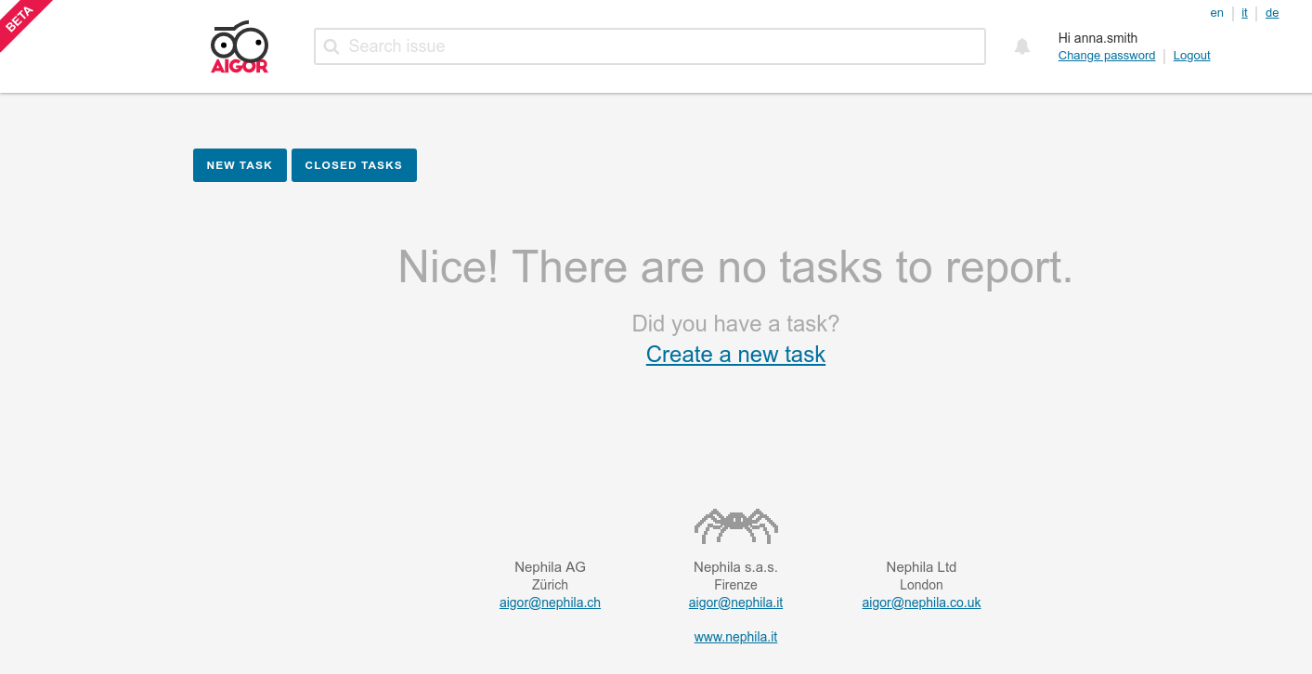Click the spider footer icon
1312x674 pixels.
click(x=735, y=525)
